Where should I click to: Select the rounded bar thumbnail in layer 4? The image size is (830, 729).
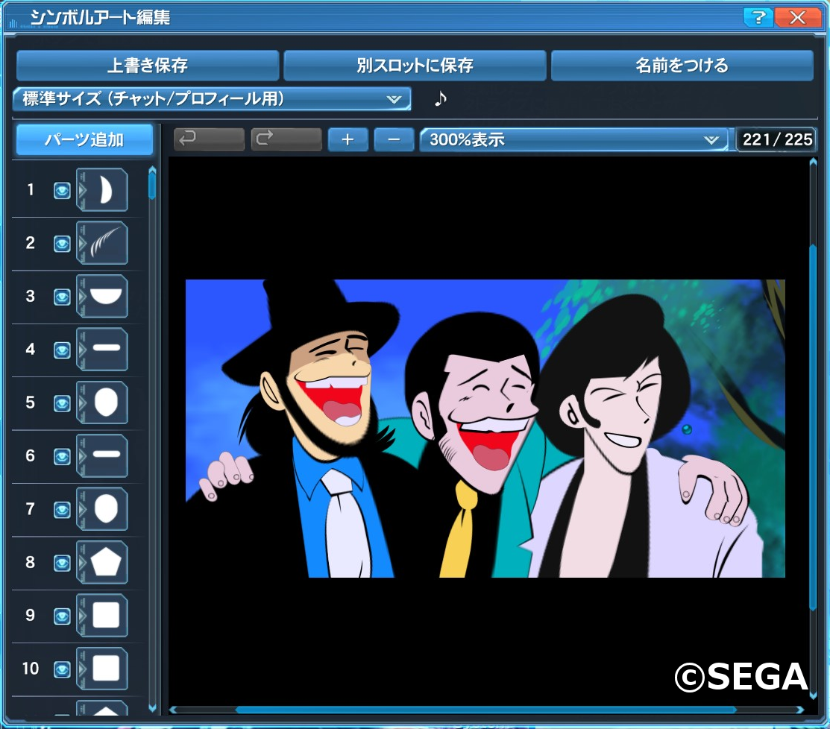[107, 349]
